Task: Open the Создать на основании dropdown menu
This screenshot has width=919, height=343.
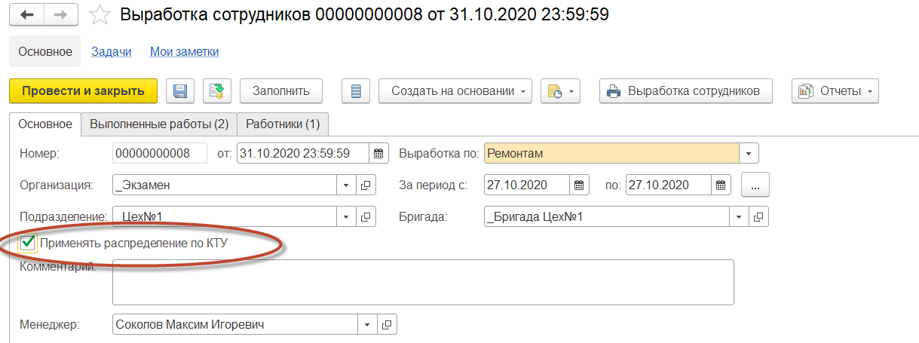Action: [455, 91]
